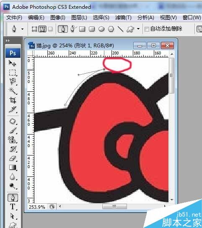Open the 图像(I) menu
This screenshot has height=228, width=202.
click(58, 18)
